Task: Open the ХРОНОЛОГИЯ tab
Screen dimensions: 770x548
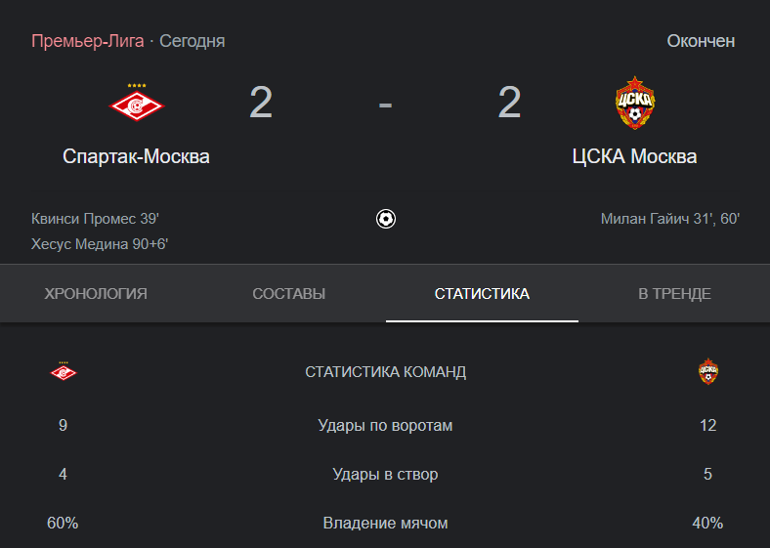Action: (96, 294)
